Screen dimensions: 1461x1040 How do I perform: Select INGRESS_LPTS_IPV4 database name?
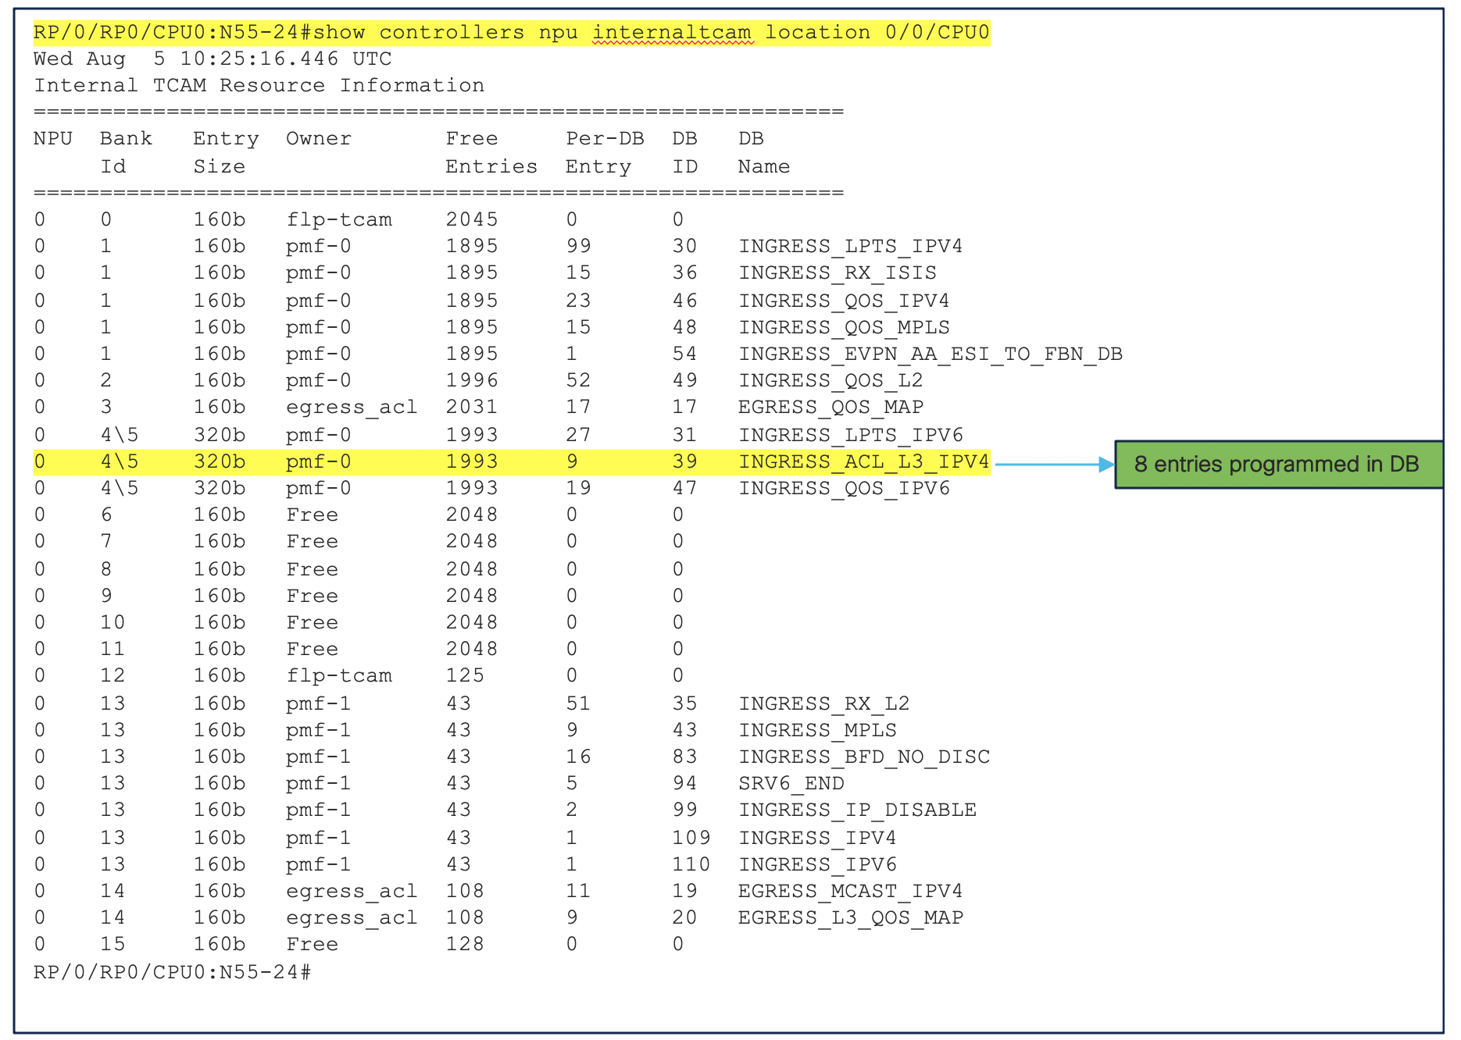tap(851, 247)
